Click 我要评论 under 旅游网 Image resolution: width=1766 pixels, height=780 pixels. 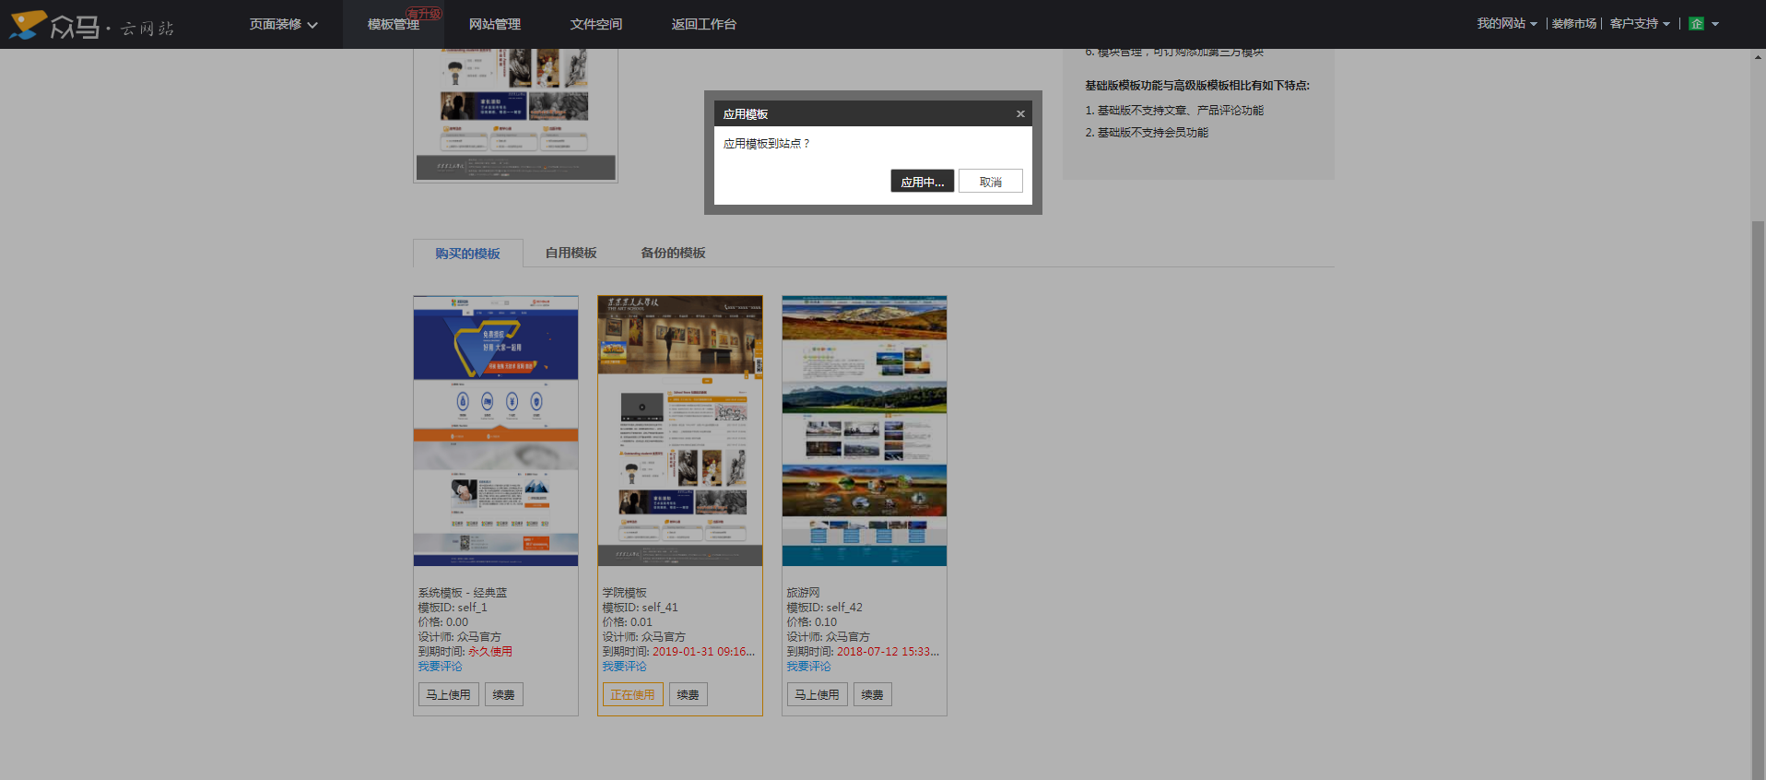click(x=808, y=666)
